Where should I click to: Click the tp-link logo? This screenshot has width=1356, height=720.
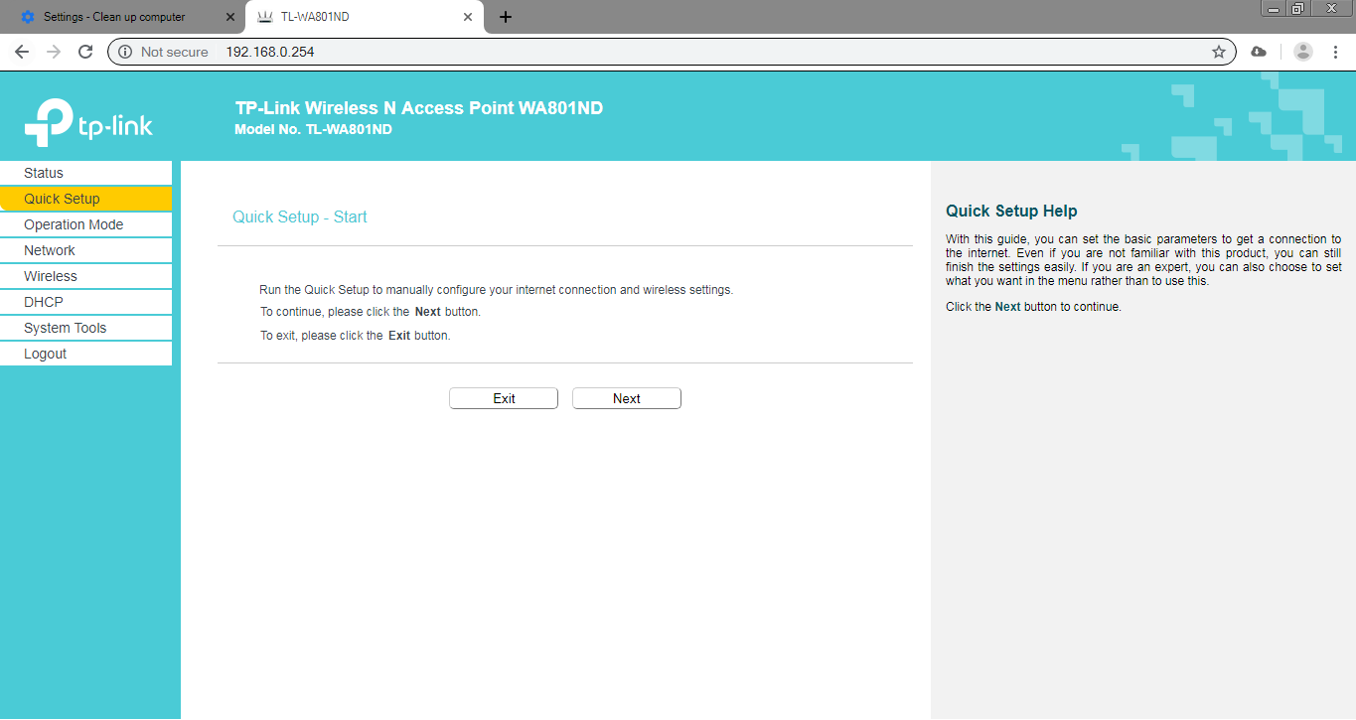[x=88, y=121]
